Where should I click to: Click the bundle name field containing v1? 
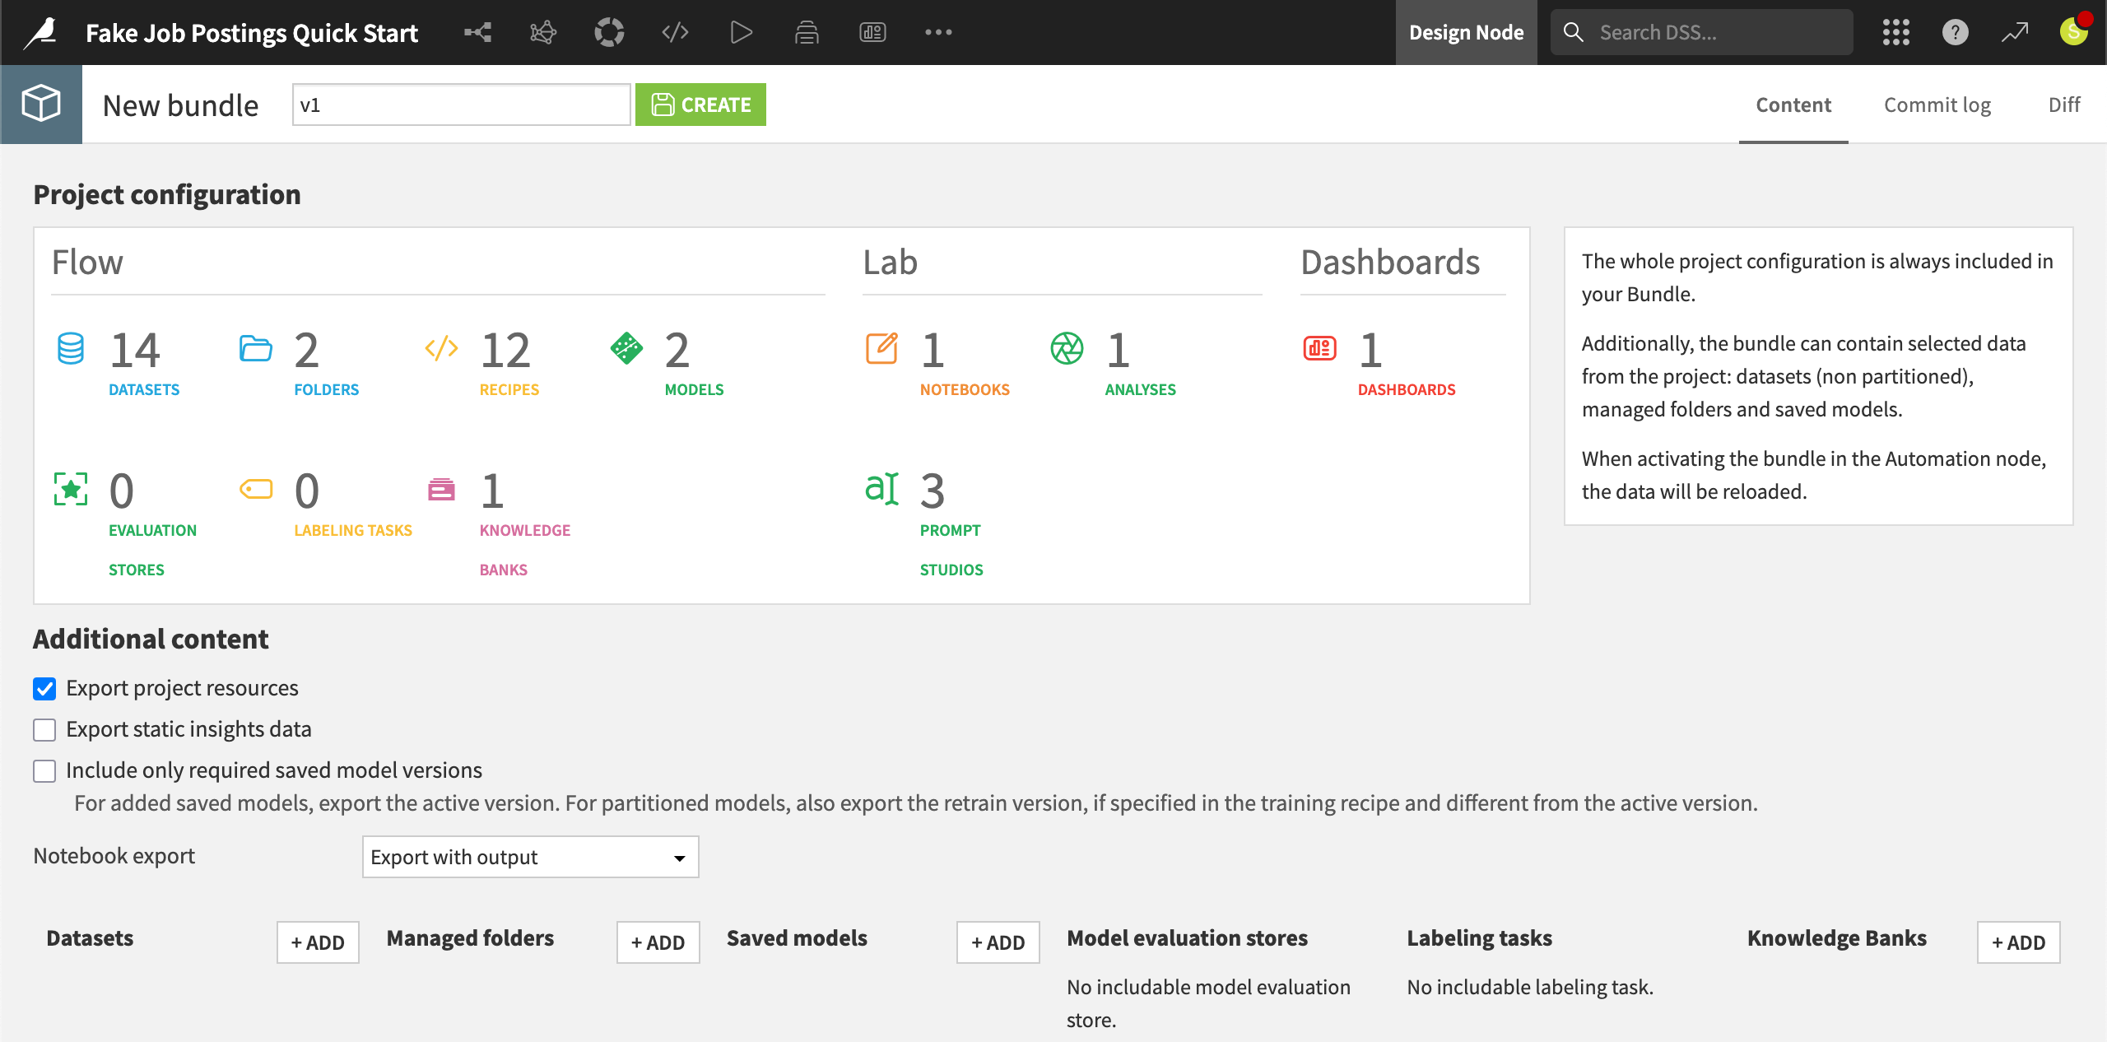(x=461, y=105)
